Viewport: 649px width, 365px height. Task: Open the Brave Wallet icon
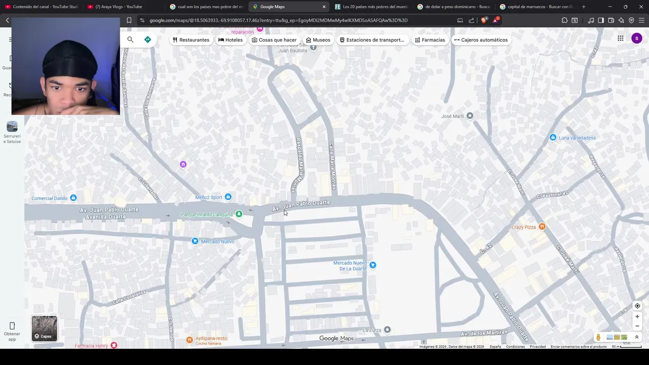coord(611,20)
